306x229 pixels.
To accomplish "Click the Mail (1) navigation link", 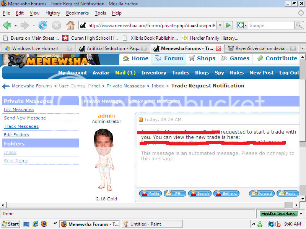I will click(x=125, y=73).
